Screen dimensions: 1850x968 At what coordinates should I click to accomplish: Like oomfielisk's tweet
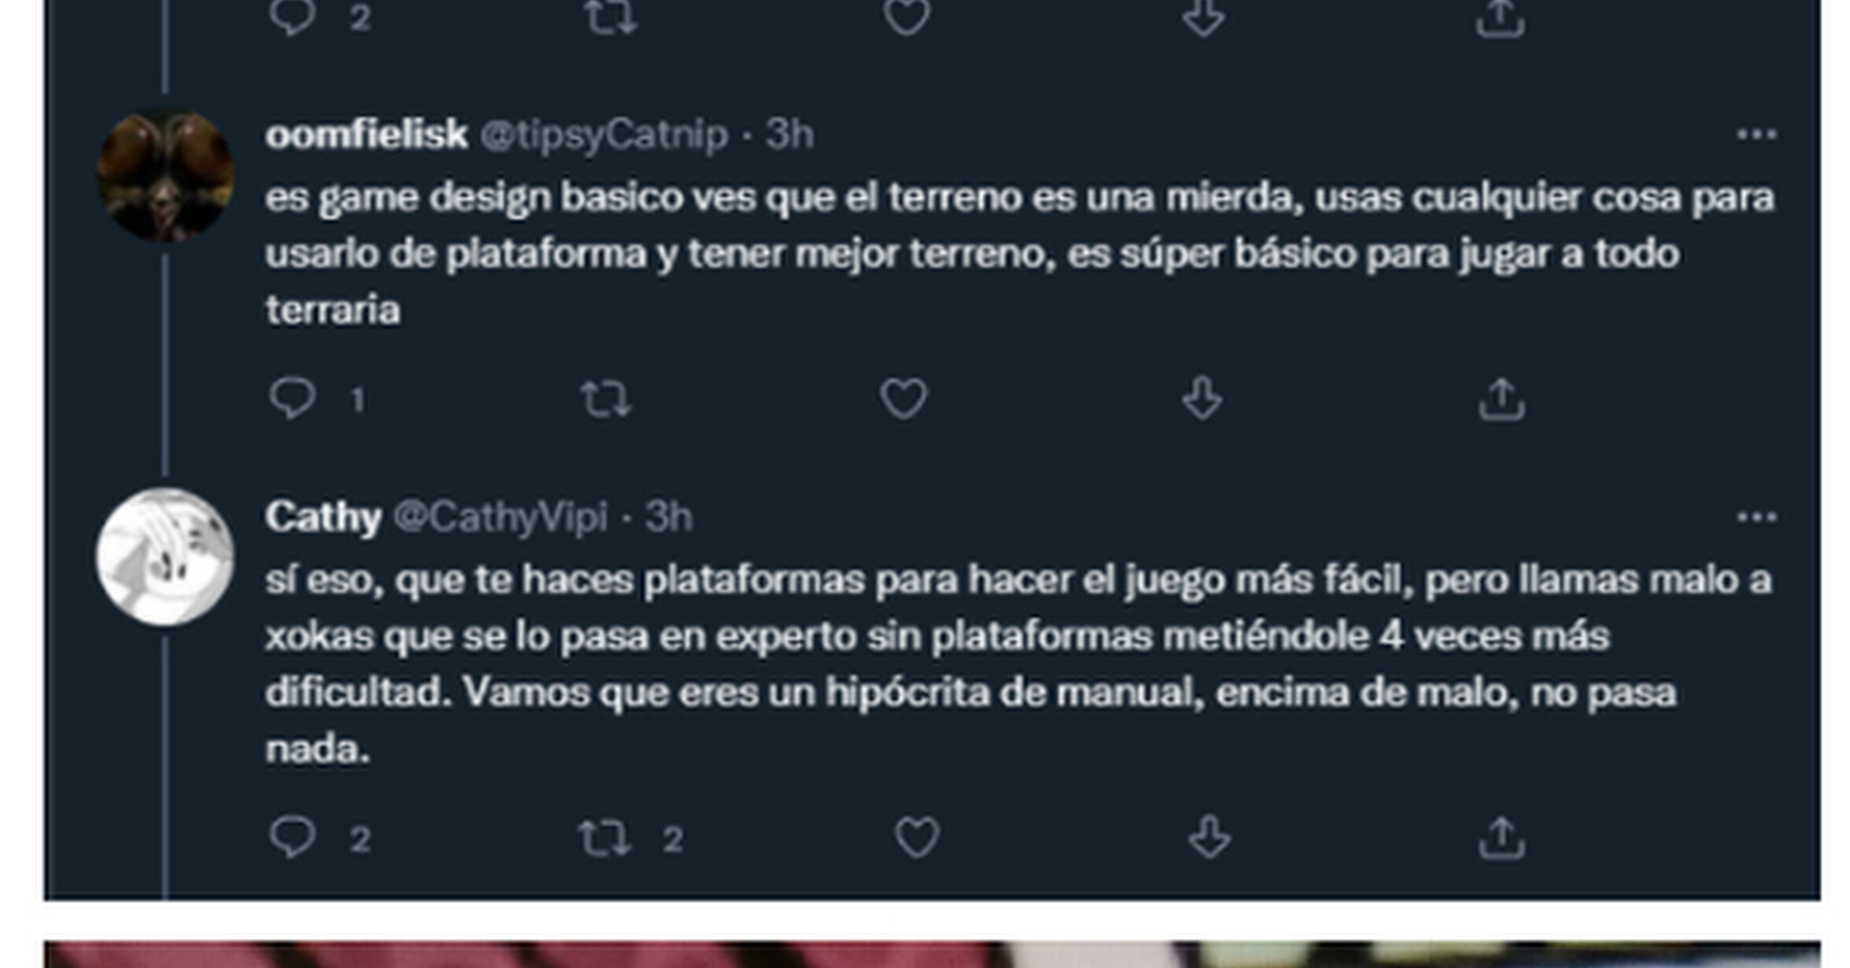(903, 398)
